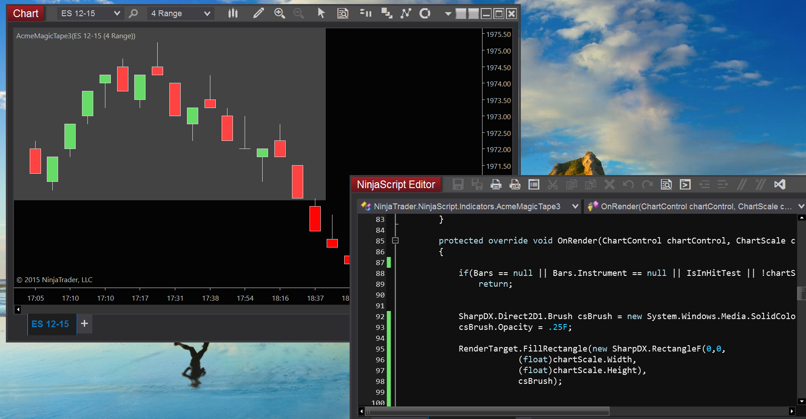Add a new chart tab with plus
Viewport: 806px width, 419px height.
[x=84, y=324]
